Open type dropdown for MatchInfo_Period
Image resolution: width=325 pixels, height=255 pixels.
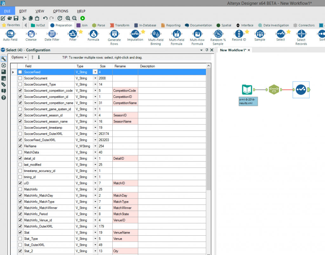pos(95,214)
